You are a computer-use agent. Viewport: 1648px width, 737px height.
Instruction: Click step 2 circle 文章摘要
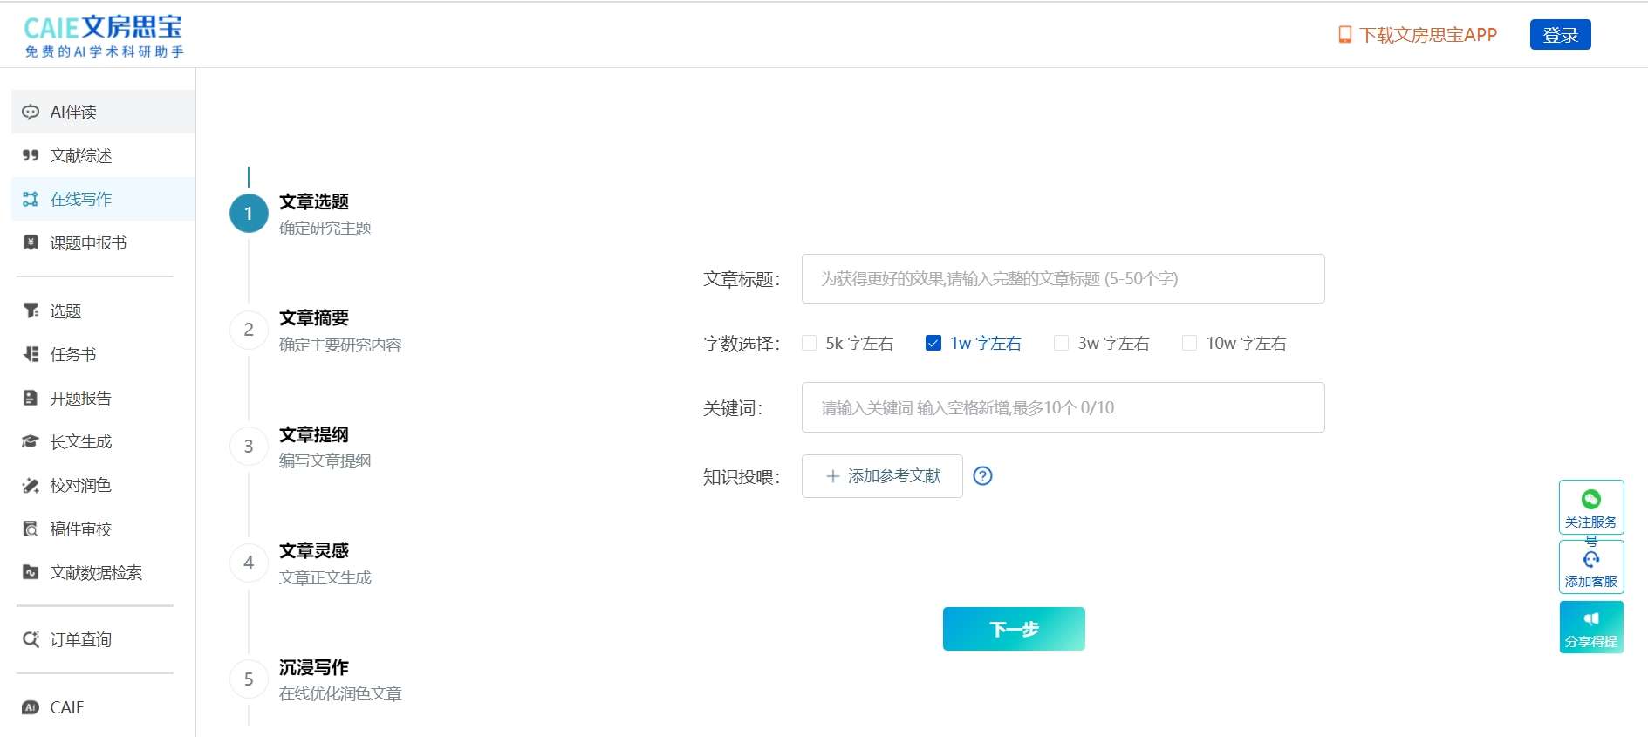(x=249, y=330)
